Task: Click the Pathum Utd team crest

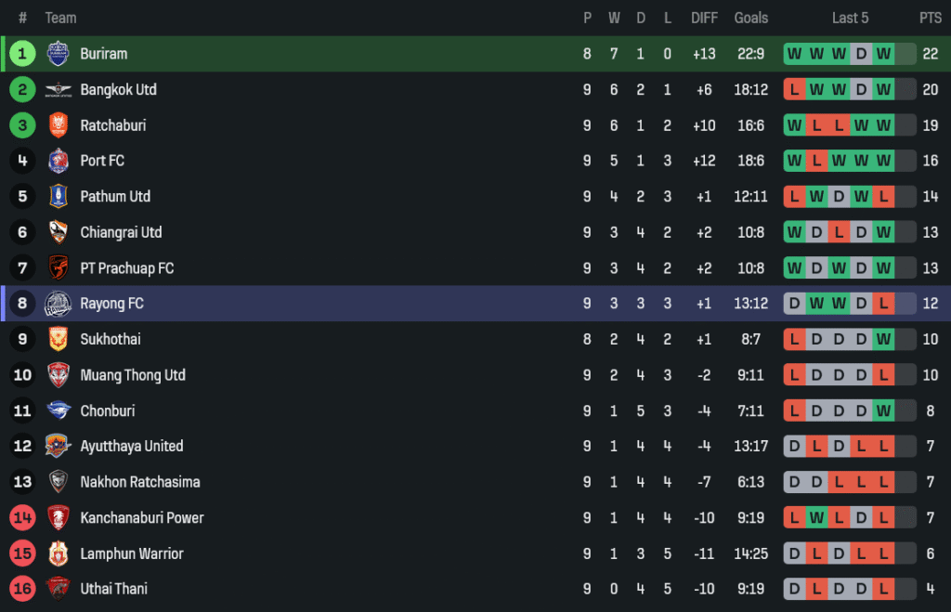Action: click(58, 197)
